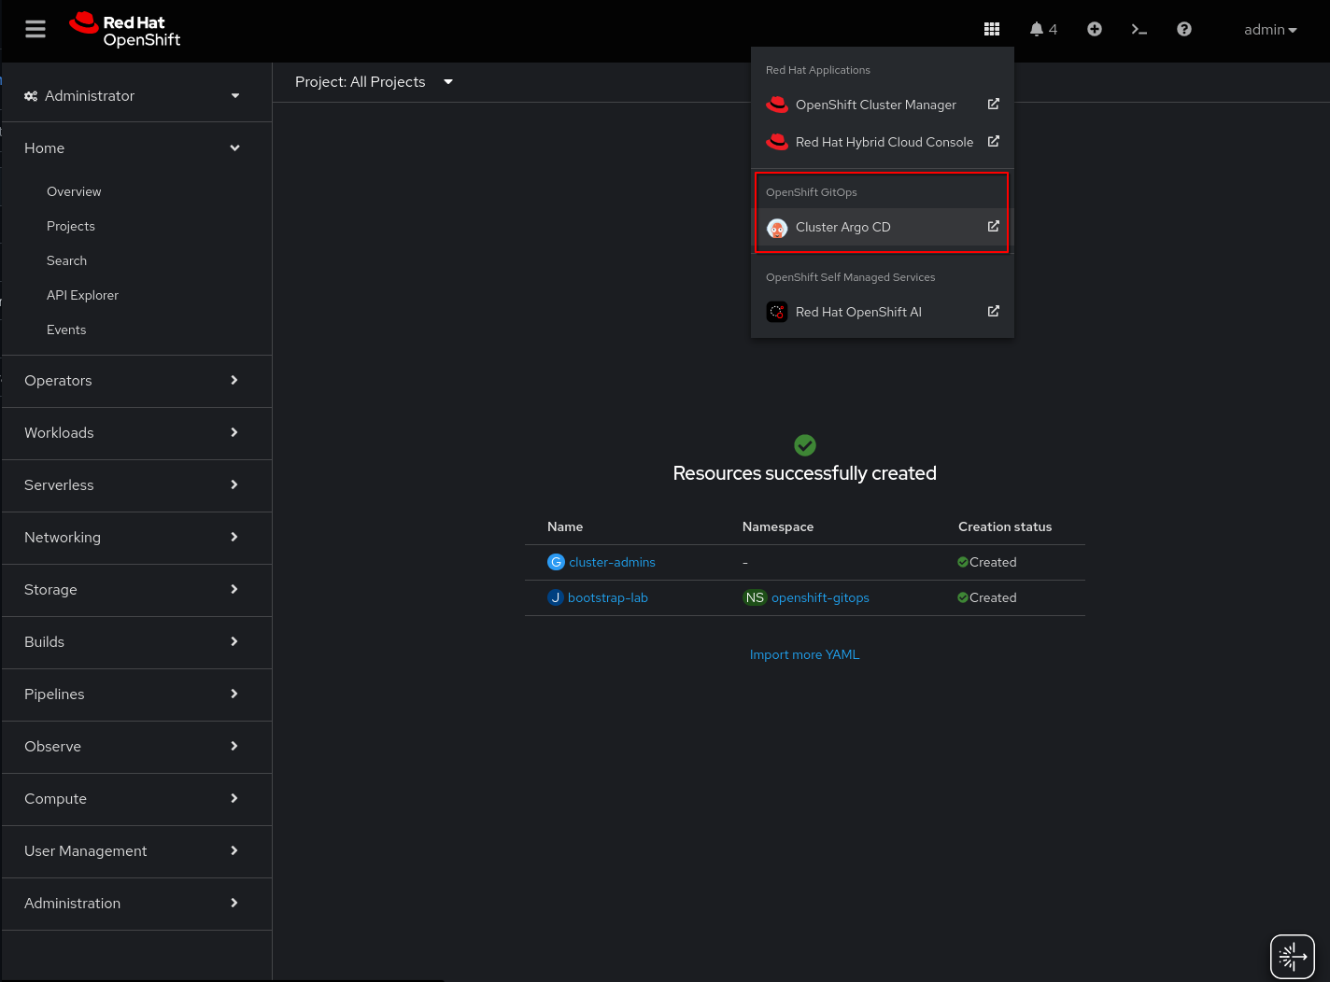Image resolution: width=1330 pixels, height=982 pixels.
Task: Launch OpenShift Cluster Manager from app menu
Action: (883, 105)
